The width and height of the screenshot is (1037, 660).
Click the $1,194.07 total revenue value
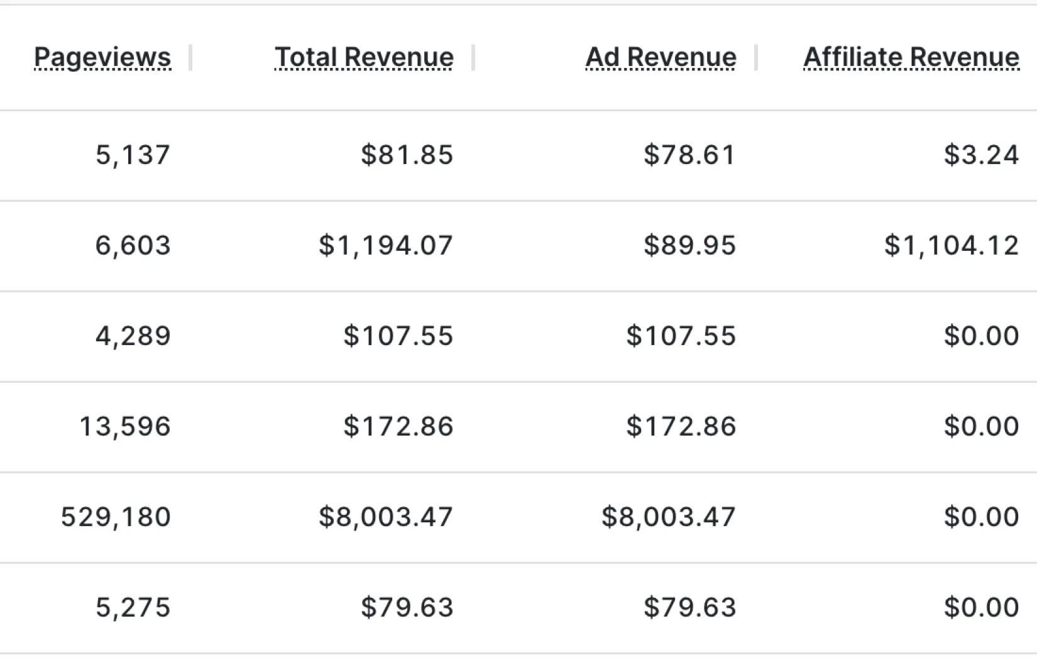pos(386,245)
